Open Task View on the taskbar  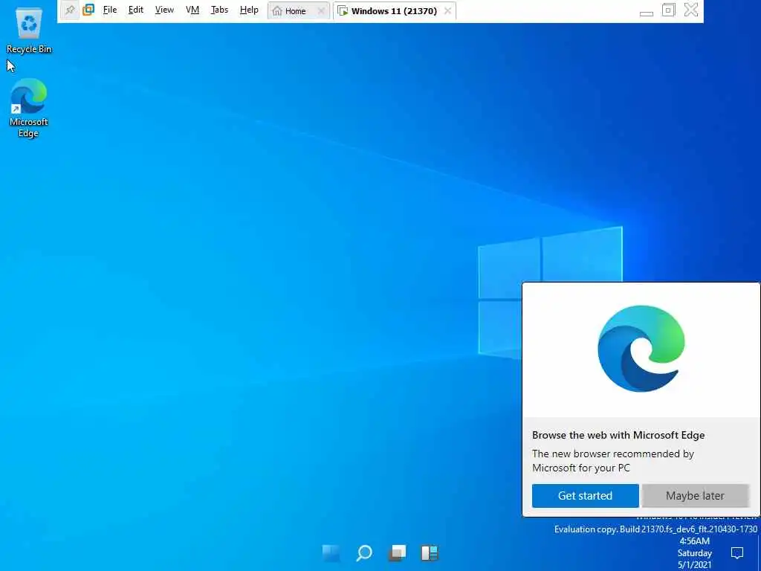397,552
